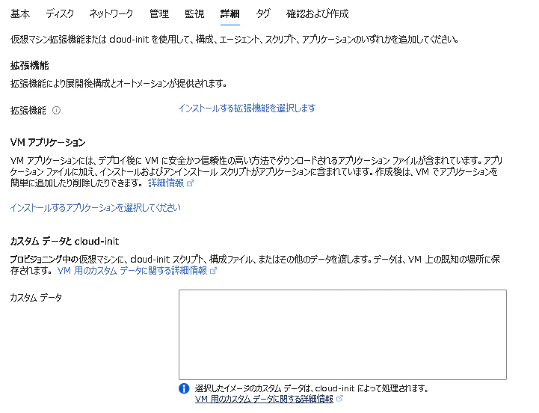Switch to the ディスク tab

[60, 13]
